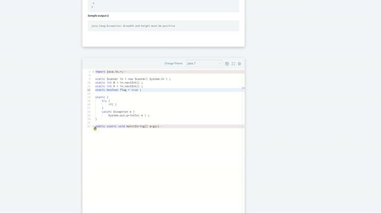The image size is (381, 214).
Task: Click the 'try {' line
Action: (106, 100)
